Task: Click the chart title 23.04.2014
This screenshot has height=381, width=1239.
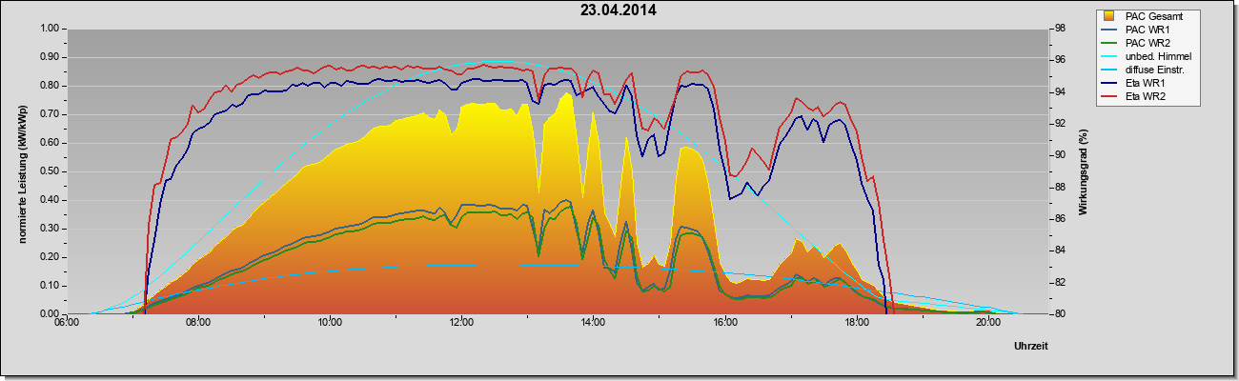Action: point(619,11)
